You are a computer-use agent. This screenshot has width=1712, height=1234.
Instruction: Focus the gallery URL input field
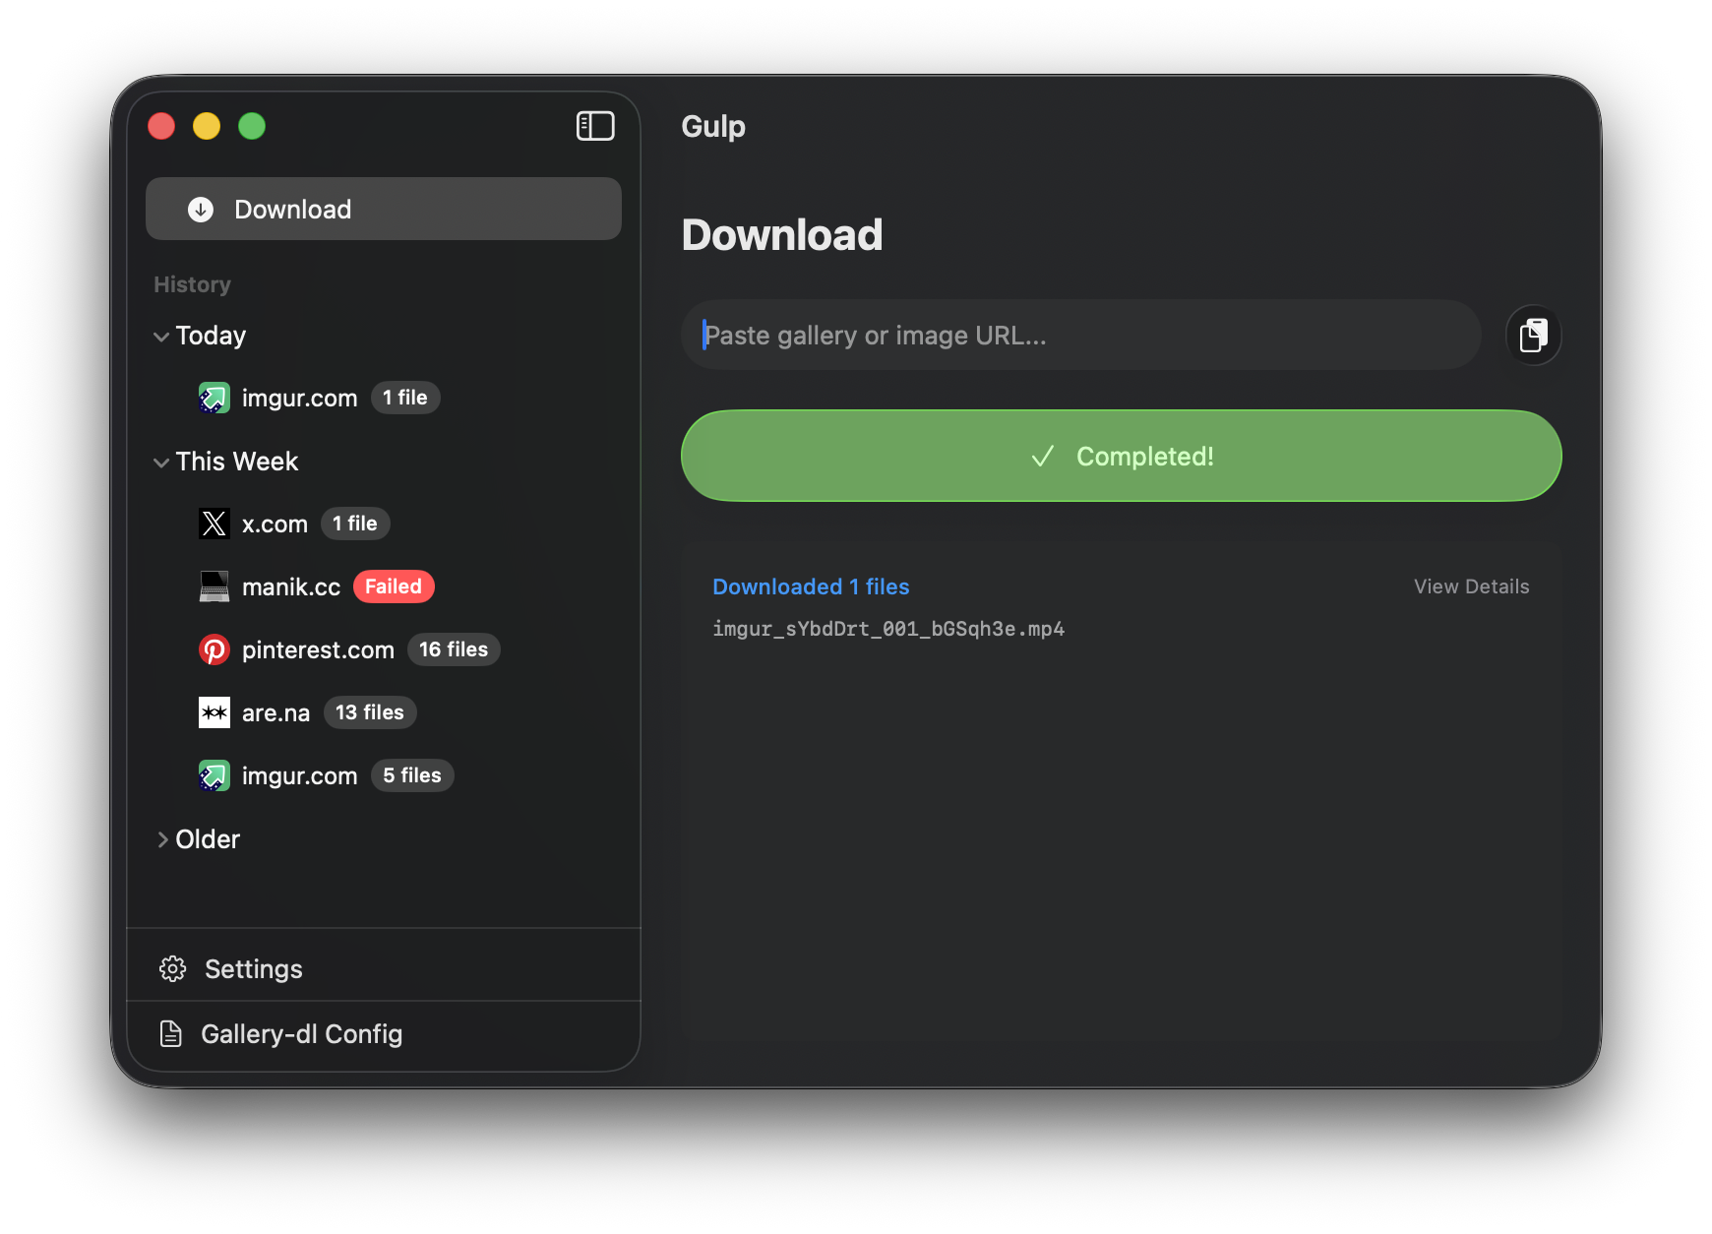click(x=1080, y=335)
